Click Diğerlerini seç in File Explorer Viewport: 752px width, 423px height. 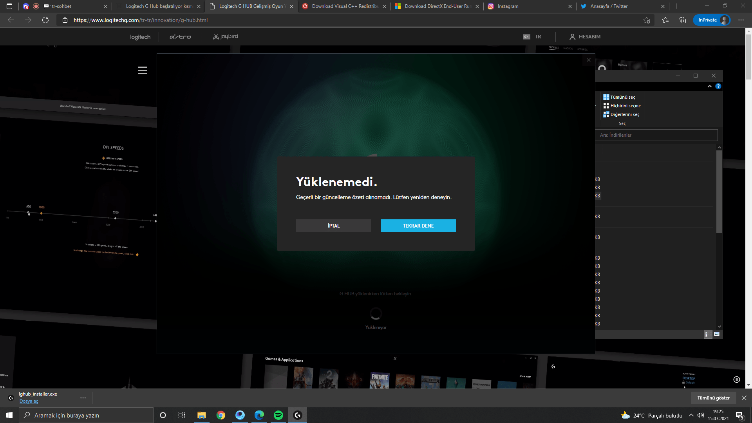(x=621, y=114)
